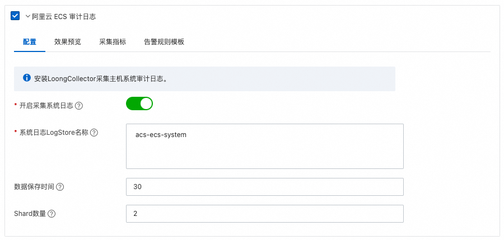The height and width of the screenshot is (240, 504).
Task: Show help tooltip icon for 数据保存时间
Action: (x=60, y=187)
